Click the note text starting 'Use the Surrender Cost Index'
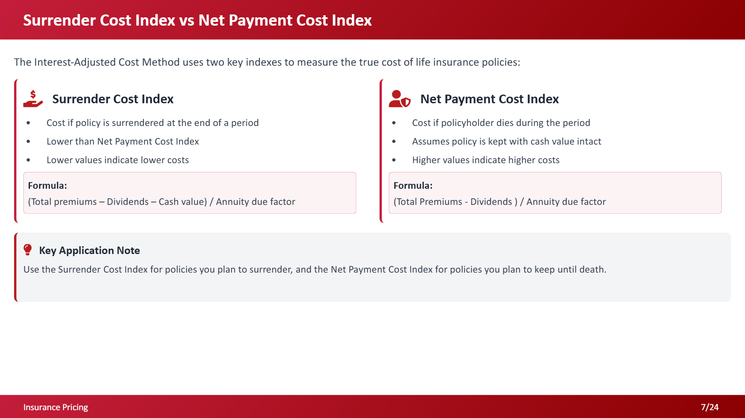This screenshot has width=745, height=418. (x=315, y=269)
